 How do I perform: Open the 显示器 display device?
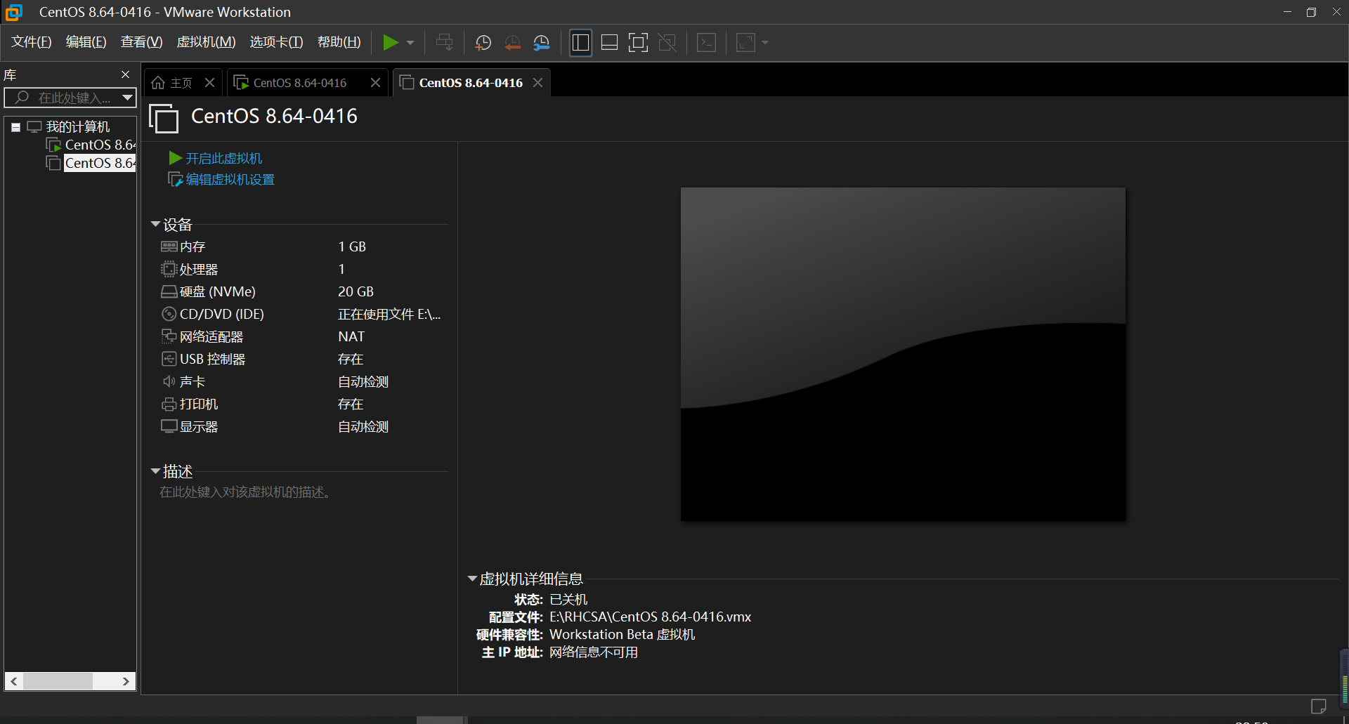(x=190, y=426)
